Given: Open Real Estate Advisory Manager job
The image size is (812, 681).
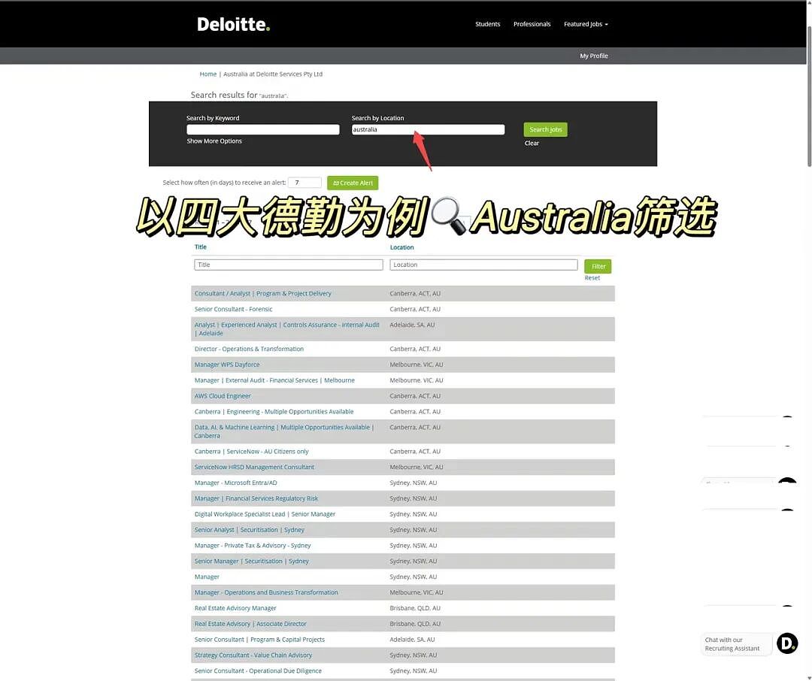Looking at the screenshot, I should point(235,608).
